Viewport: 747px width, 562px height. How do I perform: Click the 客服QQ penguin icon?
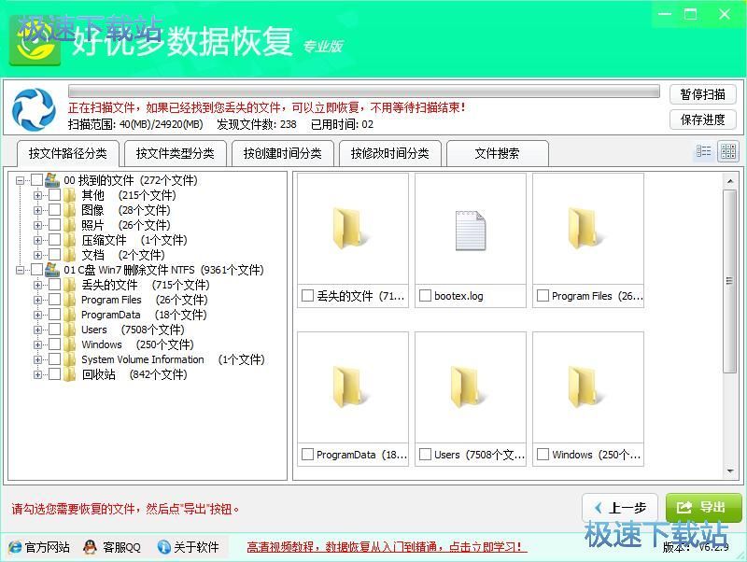[90, 547]
